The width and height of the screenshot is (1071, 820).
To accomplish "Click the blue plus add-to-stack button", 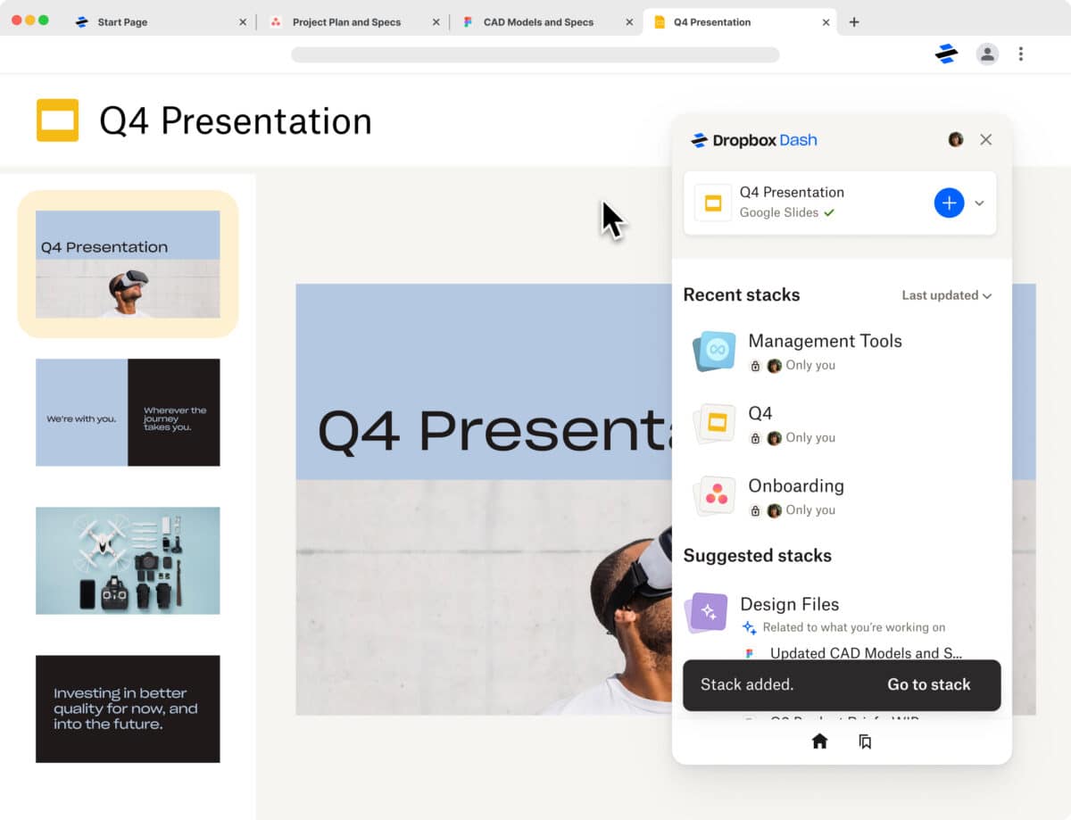I will (949, 203).
